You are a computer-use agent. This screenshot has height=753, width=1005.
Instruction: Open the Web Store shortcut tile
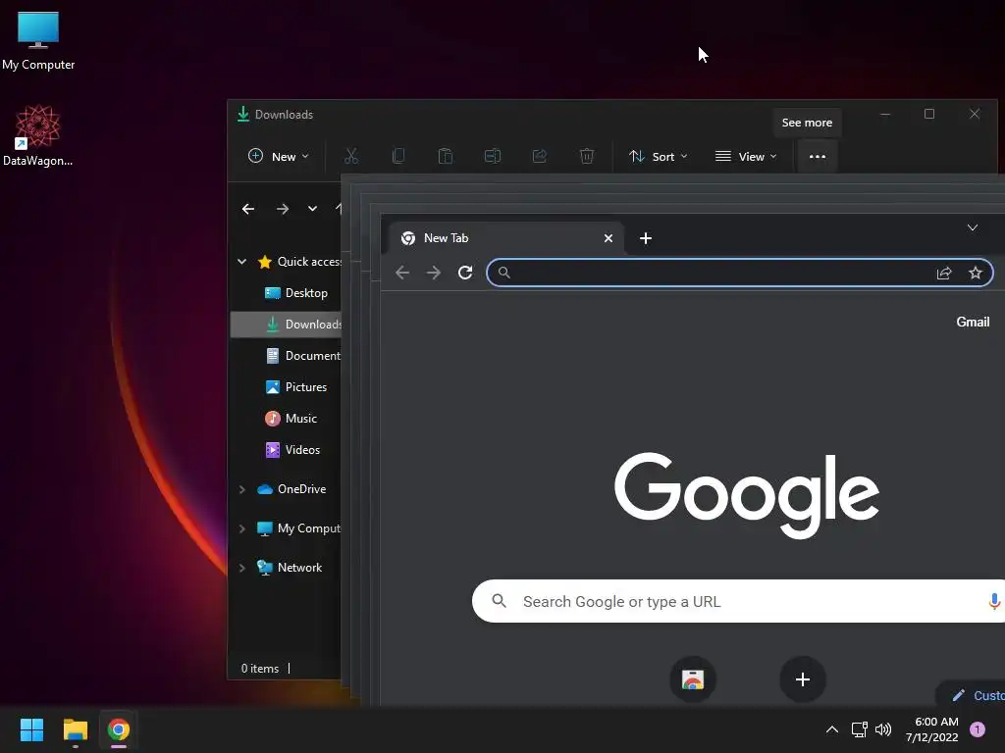[693, 679]
